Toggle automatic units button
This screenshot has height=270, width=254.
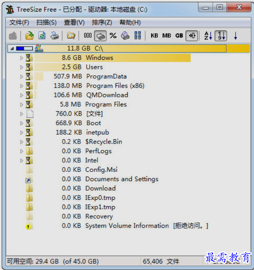point(192,36)
